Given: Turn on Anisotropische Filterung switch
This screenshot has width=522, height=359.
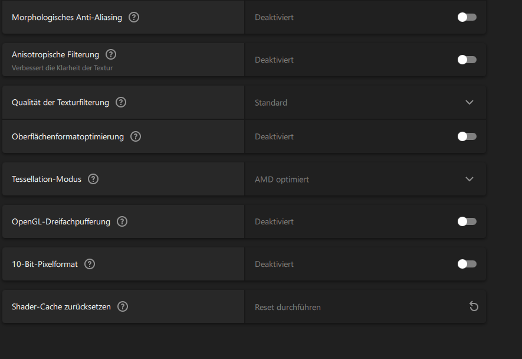Looking at the screenshot, I should tap(467, 60).
